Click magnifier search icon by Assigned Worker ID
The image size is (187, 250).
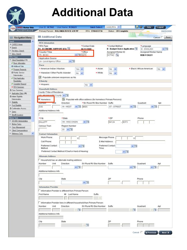[117, 55]
